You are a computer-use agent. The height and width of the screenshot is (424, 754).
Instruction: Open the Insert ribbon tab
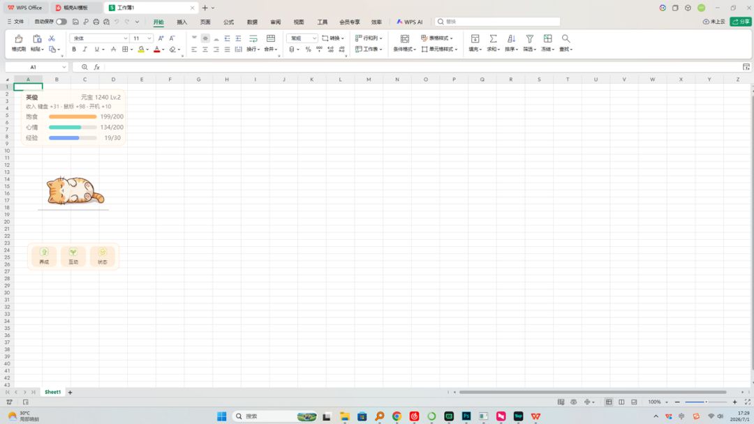tap(182, 22)
